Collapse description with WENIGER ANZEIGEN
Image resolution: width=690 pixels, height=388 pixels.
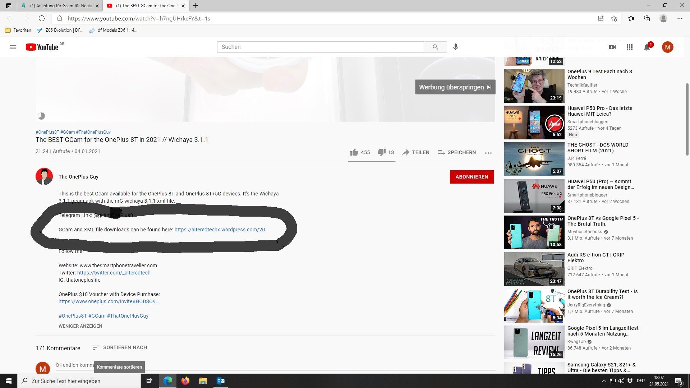pyautogui.click(x=80, y=326)
